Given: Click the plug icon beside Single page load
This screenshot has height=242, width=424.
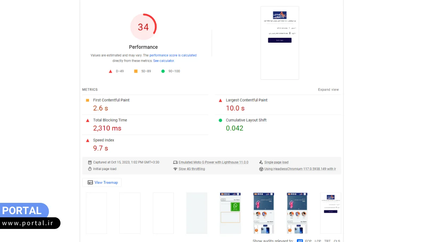Looking at the screenshot, I should (x=260, y=162).
